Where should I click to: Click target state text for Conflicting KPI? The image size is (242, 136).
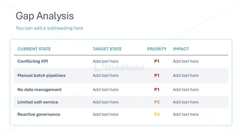(x=106, y=61)
